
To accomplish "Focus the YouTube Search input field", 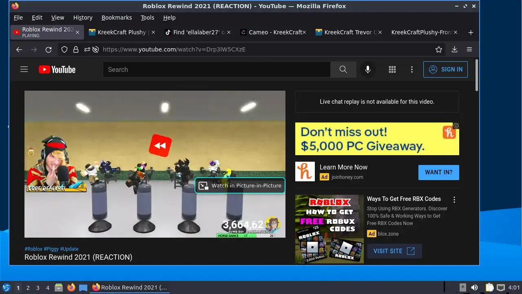I will (217, 69).
